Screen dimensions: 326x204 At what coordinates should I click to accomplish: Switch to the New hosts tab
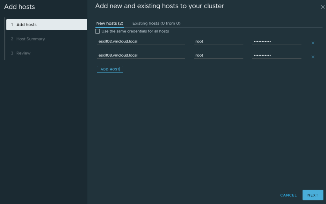point(110,23)
